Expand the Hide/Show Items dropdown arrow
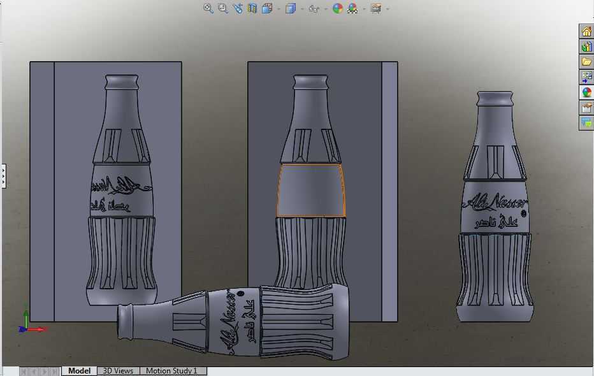Image resolution: width=594 pixels, height=376 pixels. [326, 8]
